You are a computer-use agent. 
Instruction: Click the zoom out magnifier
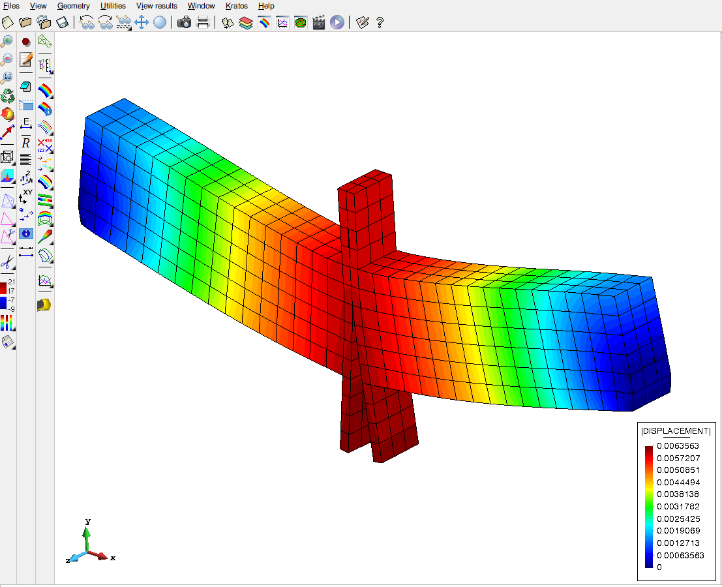[x=7, y=59]
